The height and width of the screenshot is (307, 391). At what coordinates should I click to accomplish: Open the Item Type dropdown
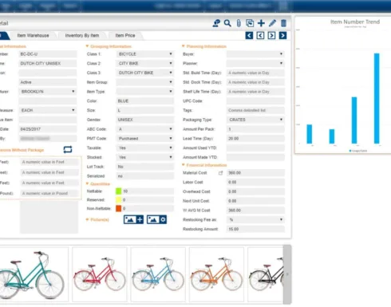point(145,92)
